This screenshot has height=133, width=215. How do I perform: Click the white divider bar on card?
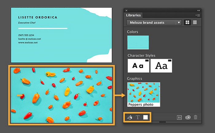click(x=43, y=28)
